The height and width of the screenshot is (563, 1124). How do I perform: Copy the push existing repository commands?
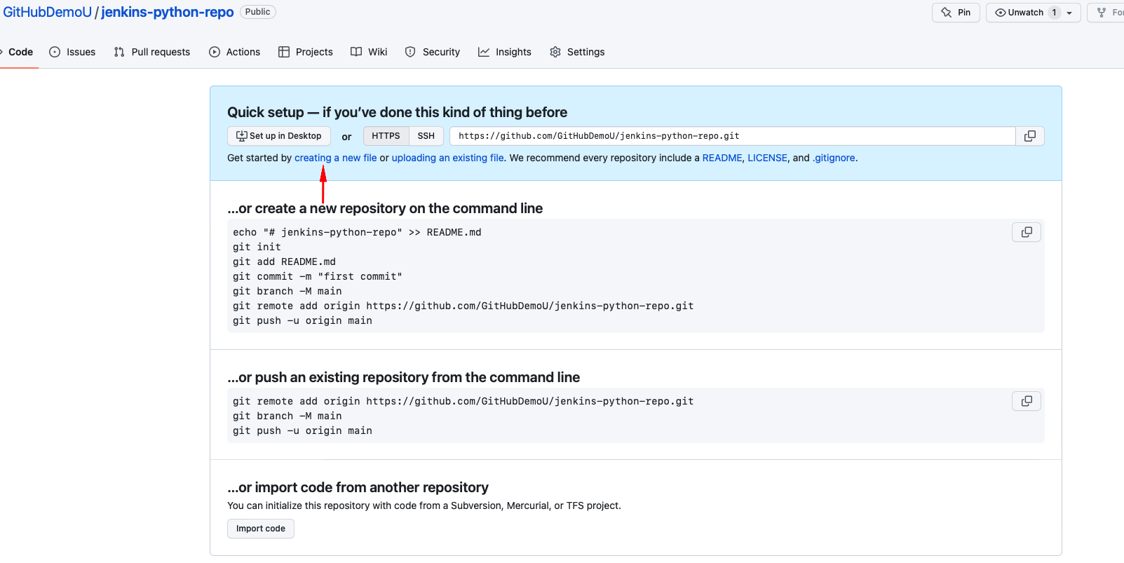point(1027,401)
